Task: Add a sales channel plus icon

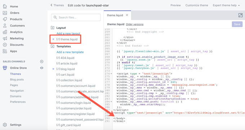Action: coord(41,61)
